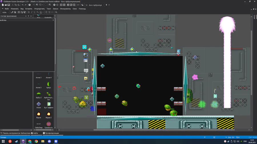Open the frame selector 12 - Босс Арбузопул
Screen dimensions: 257x144
pyautogui.click(x=95, y=5)
